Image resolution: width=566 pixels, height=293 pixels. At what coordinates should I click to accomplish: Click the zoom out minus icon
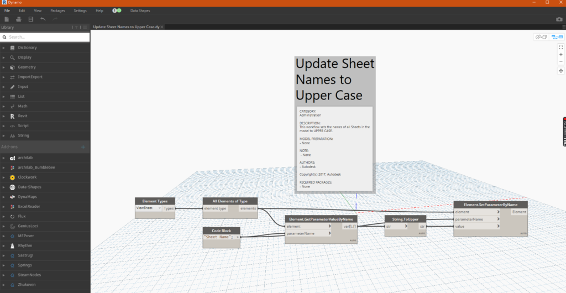pos(561,61)
